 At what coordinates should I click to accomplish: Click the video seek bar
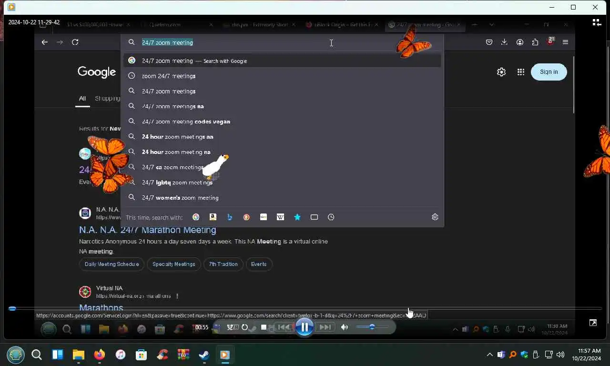305,308
